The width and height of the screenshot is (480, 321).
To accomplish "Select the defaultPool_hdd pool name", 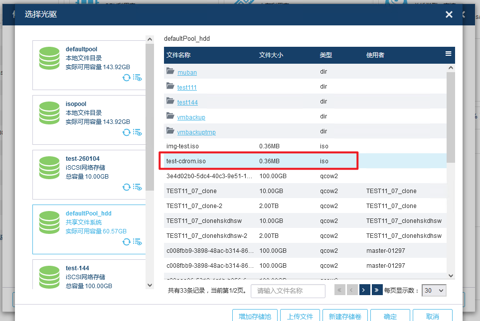I will 88,214.
